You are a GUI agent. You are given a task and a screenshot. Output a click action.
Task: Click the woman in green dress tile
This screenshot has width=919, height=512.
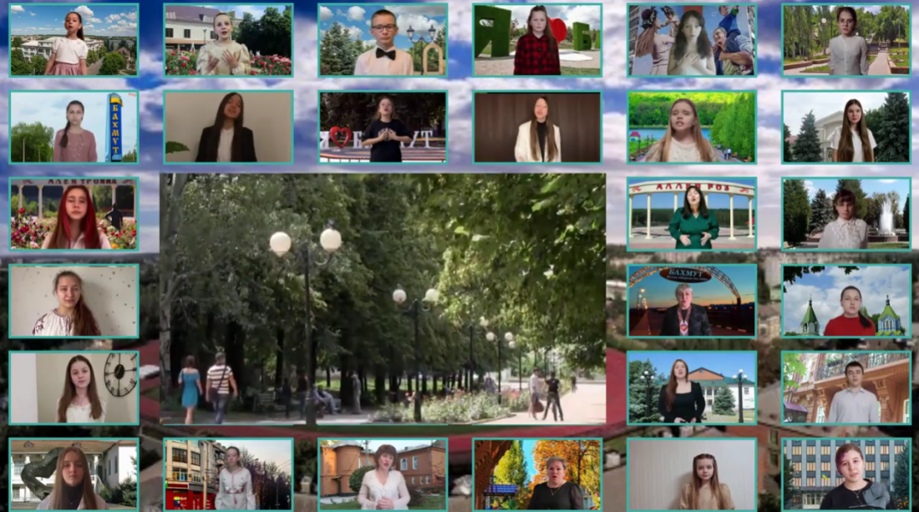[692, 214]
